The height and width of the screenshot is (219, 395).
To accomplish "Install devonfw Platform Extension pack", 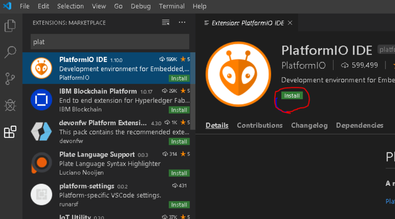I will (179, 141).
